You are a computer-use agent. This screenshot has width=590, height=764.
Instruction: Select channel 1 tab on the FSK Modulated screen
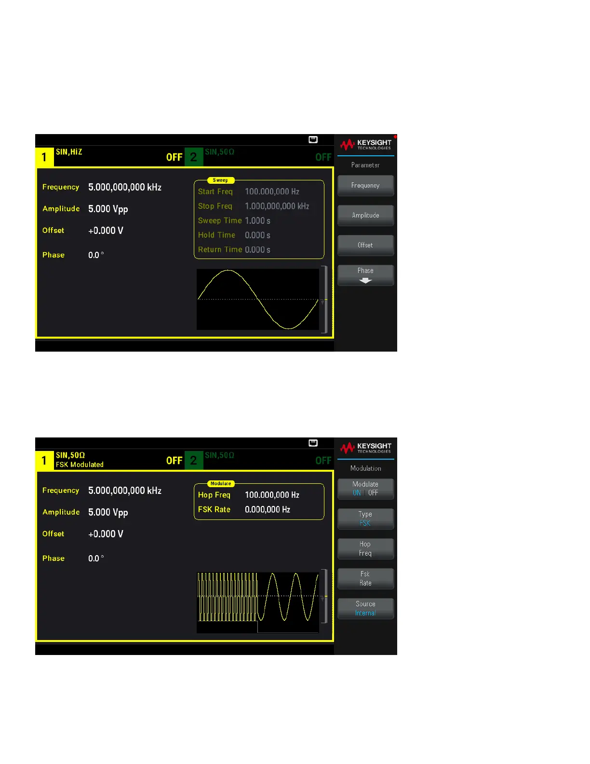click(x=44, y=460)
